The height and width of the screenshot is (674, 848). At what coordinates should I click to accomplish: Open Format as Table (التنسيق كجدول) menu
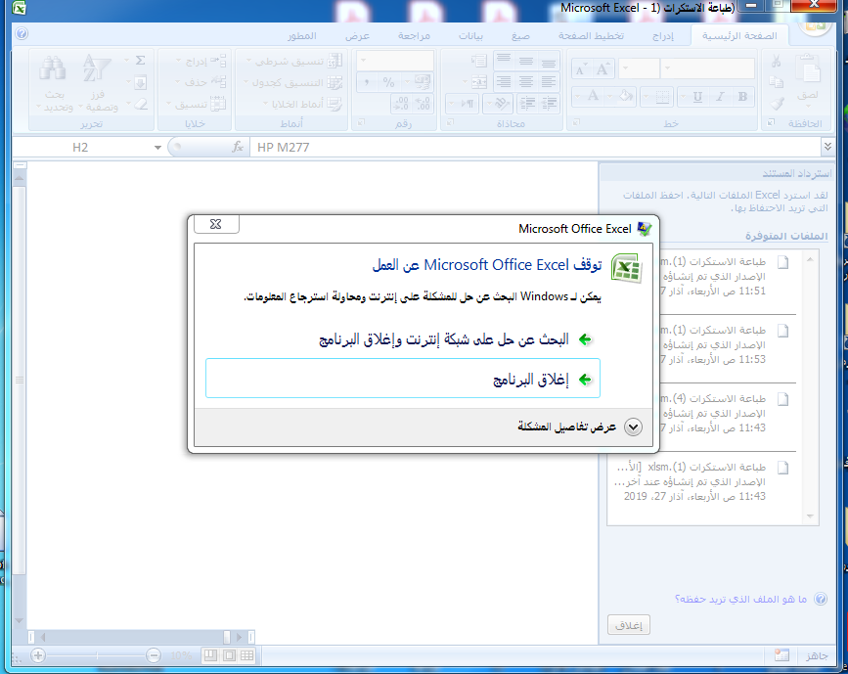pyautogui.click(x=292, y=82)
